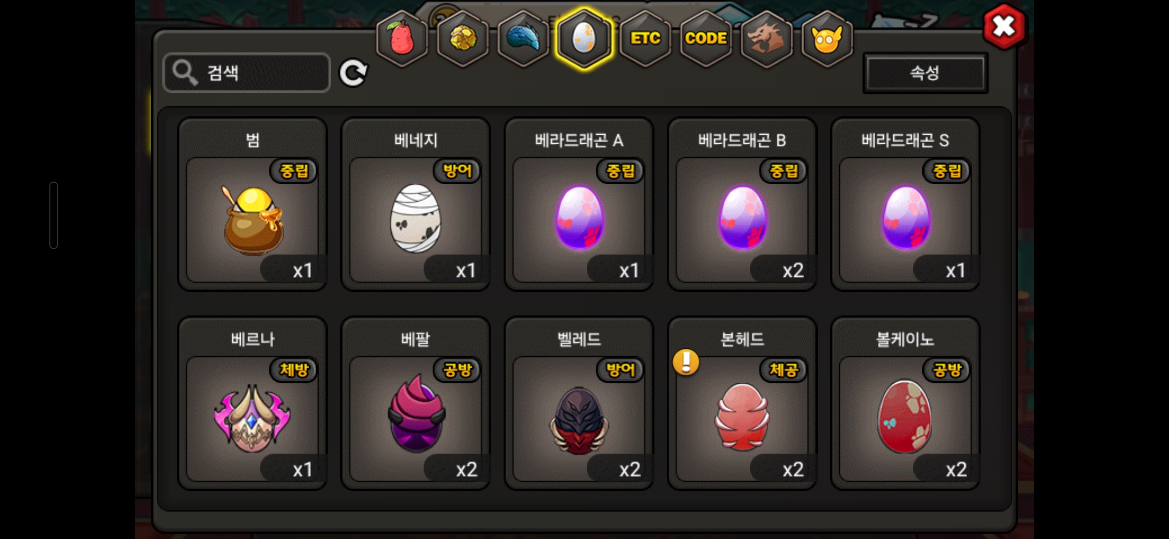Refresh the item list
This screenshot has height=539, width=1169.
coord(353,73)
